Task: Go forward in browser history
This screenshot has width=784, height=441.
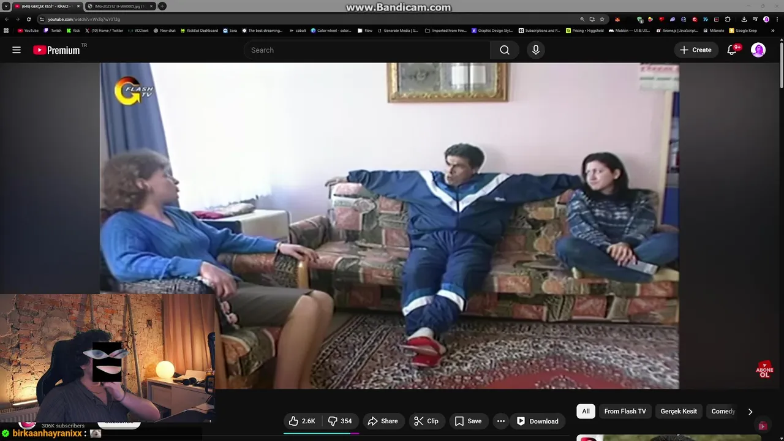Action: pyautogui.click(x=18, y=19)
